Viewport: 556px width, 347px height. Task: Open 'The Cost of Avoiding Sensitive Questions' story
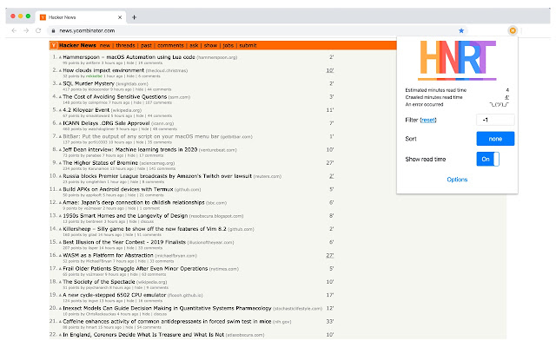click(115, 96)
